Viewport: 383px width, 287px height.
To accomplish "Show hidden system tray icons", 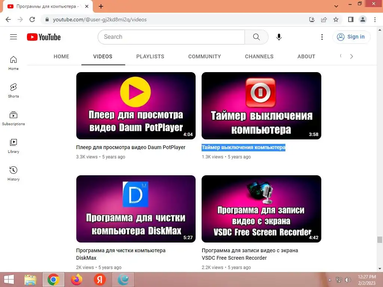I will coord(330,280).
